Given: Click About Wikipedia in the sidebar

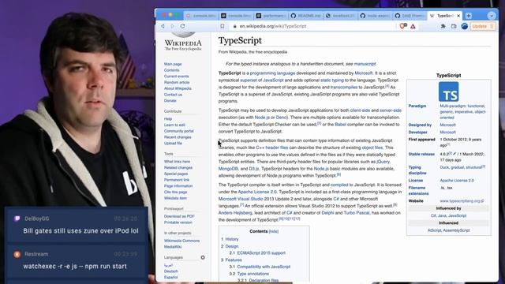Looking at the screenshot, I should (x=178, y=88).
